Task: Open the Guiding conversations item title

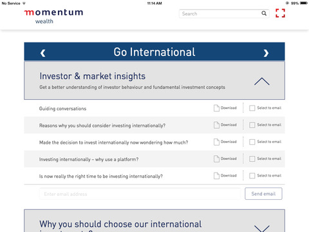Action: coord(62,108)
